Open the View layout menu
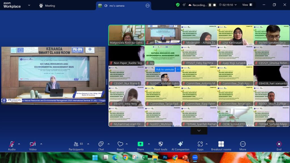 click(247, 5)
